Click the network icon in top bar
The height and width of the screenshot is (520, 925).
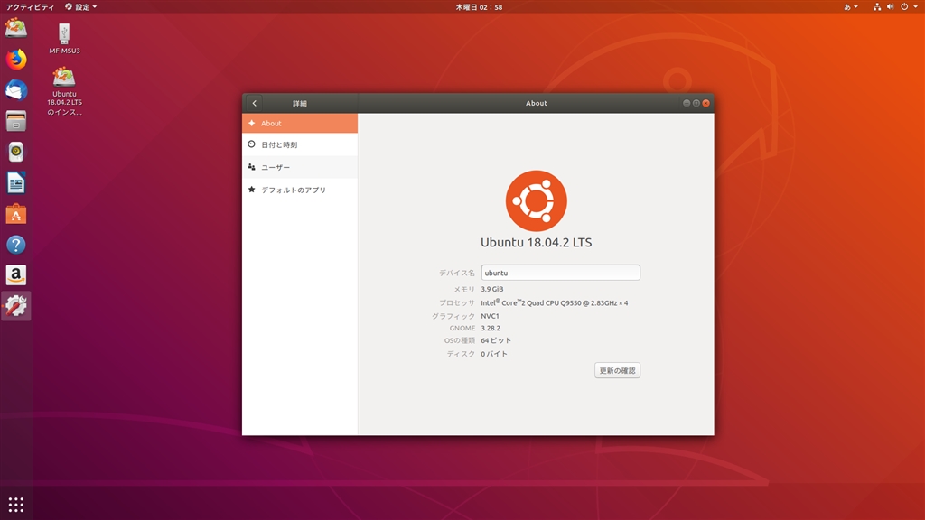pyautogui.click(x=877, y=7)
